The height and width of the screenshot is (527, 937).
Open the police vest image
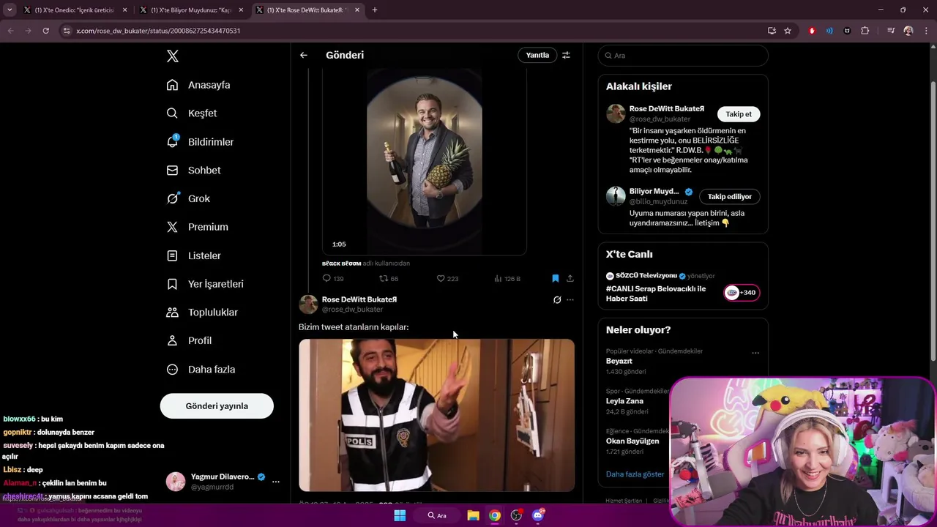(x=436, y=415)
